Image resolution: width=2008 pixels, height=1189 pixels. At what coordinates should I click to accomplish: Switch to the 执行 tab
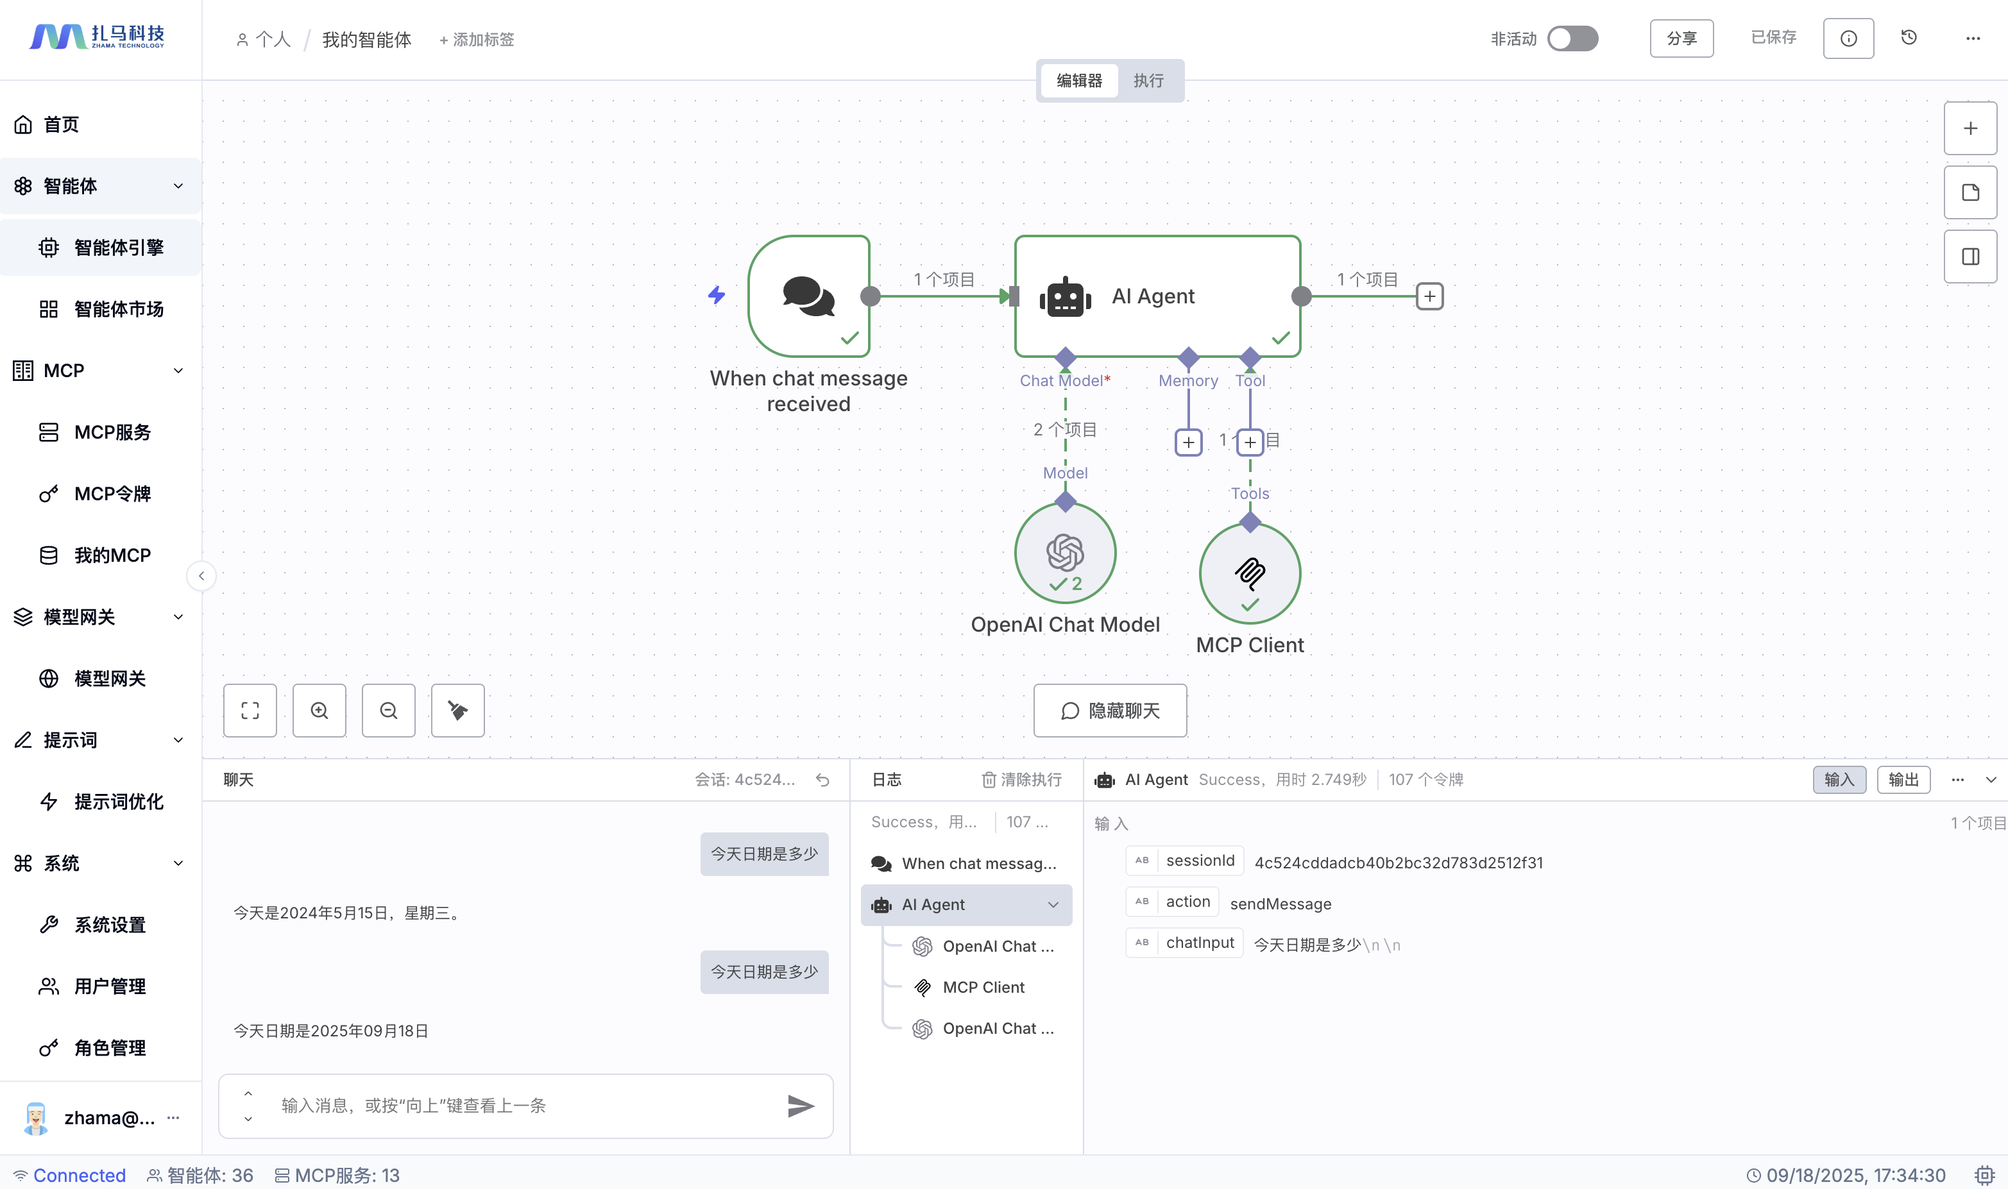click(1148, 80)
